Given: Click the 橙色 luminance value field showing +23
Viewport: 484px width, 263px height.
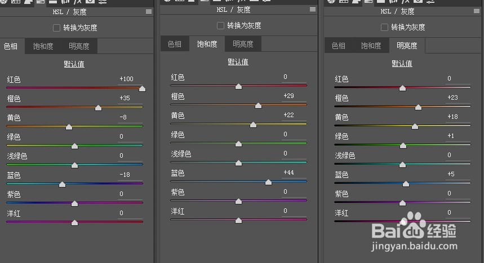Looking at the screenshot, I should [458, 98].
